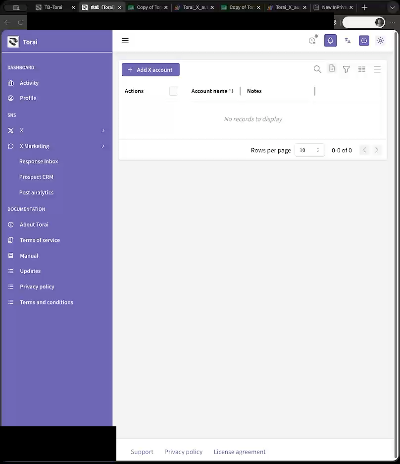Switch to the TB-Torai browser tab
Viewport: 400px width, 464px height.
(x=53, y=7)
